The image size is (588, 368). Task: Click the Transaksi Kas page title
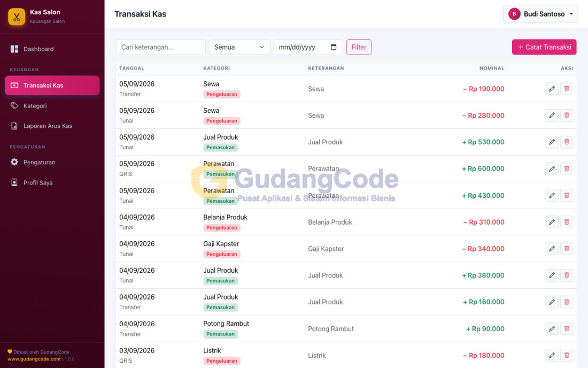click(140, 14)
